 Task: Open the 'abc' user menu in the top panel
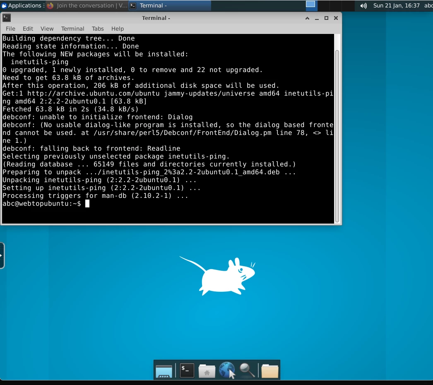[x=428, y=5]
